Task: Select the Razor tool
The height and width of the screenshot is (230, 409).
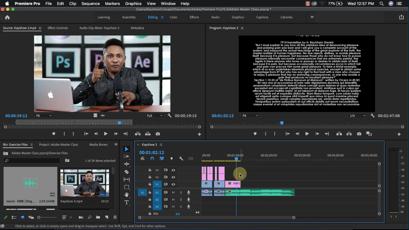Action: [x=127, y=172]
